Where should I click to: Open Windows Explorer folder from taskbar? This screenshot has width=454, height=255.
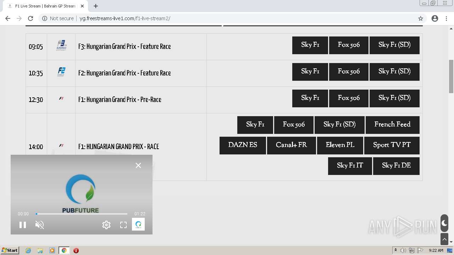(x=40, y=250)
